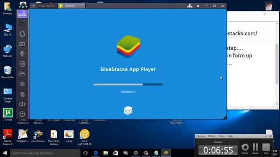Select Control Panel desktop icon
280x157 pixels.
pos(8,95)
